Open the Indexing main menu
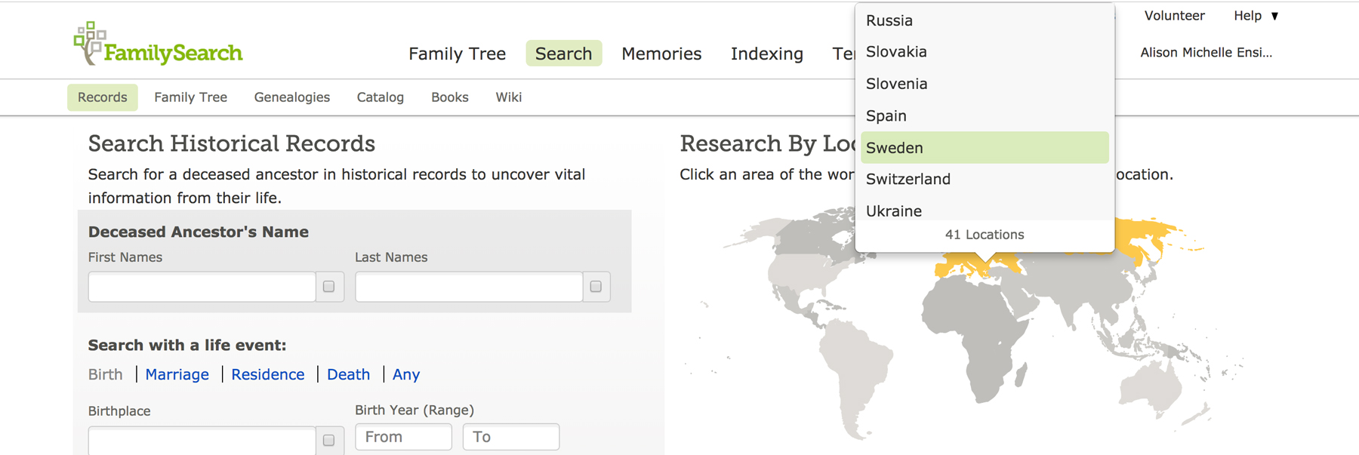The image size is (1359, 455). click(x=766, y=54)
